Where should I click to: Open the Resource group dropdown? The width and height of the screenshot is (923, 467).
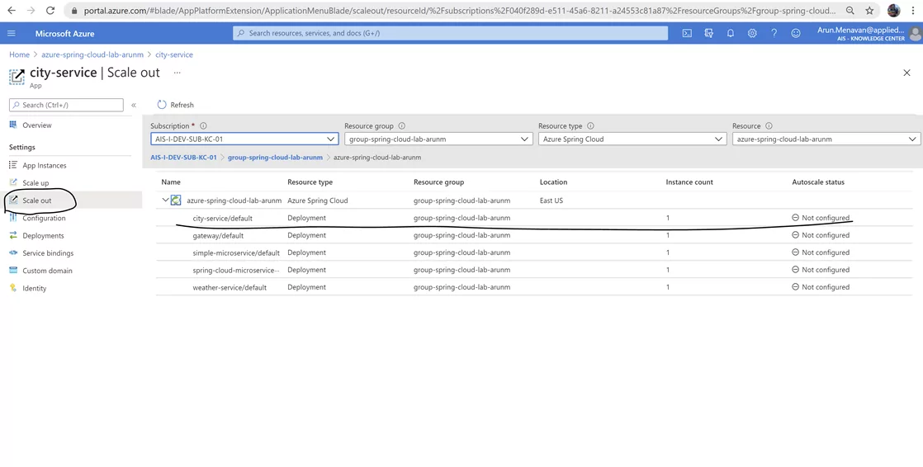click(x=438, y=139)
